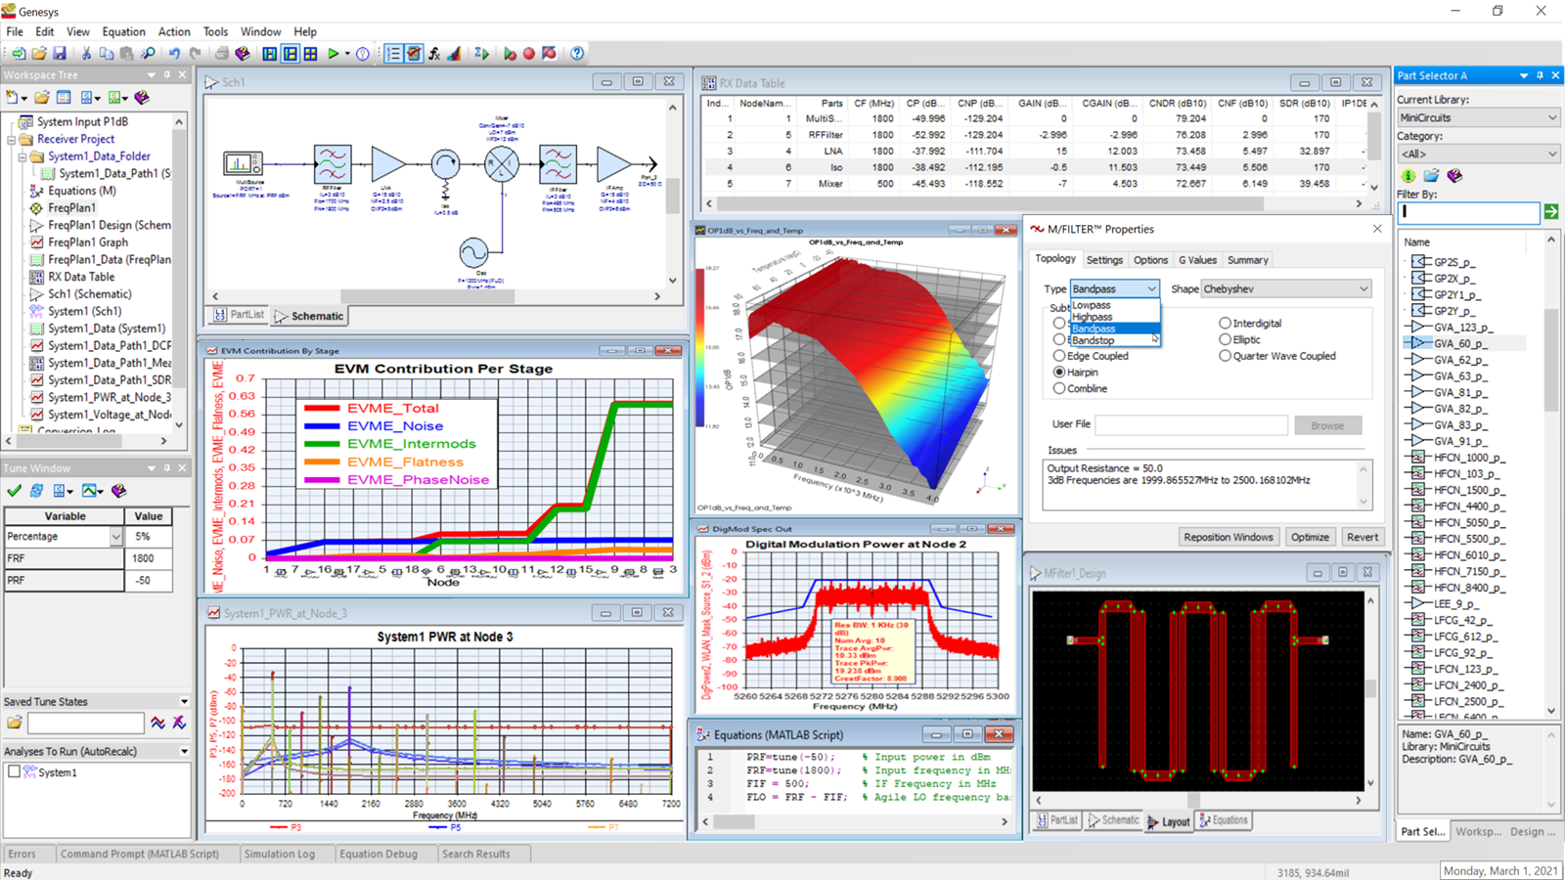
Task: Click the apply checkmark in the Tune Window toolbar
Action: pos(14,490)
